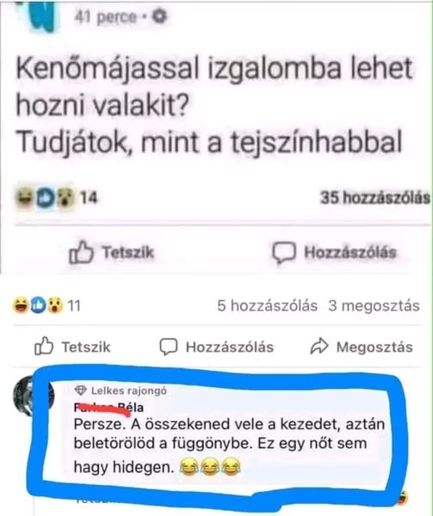The image size is (433, 516).
Task: Click the Megosztás share arrow button
Action: pyautogui.click(x=362, y=347)
